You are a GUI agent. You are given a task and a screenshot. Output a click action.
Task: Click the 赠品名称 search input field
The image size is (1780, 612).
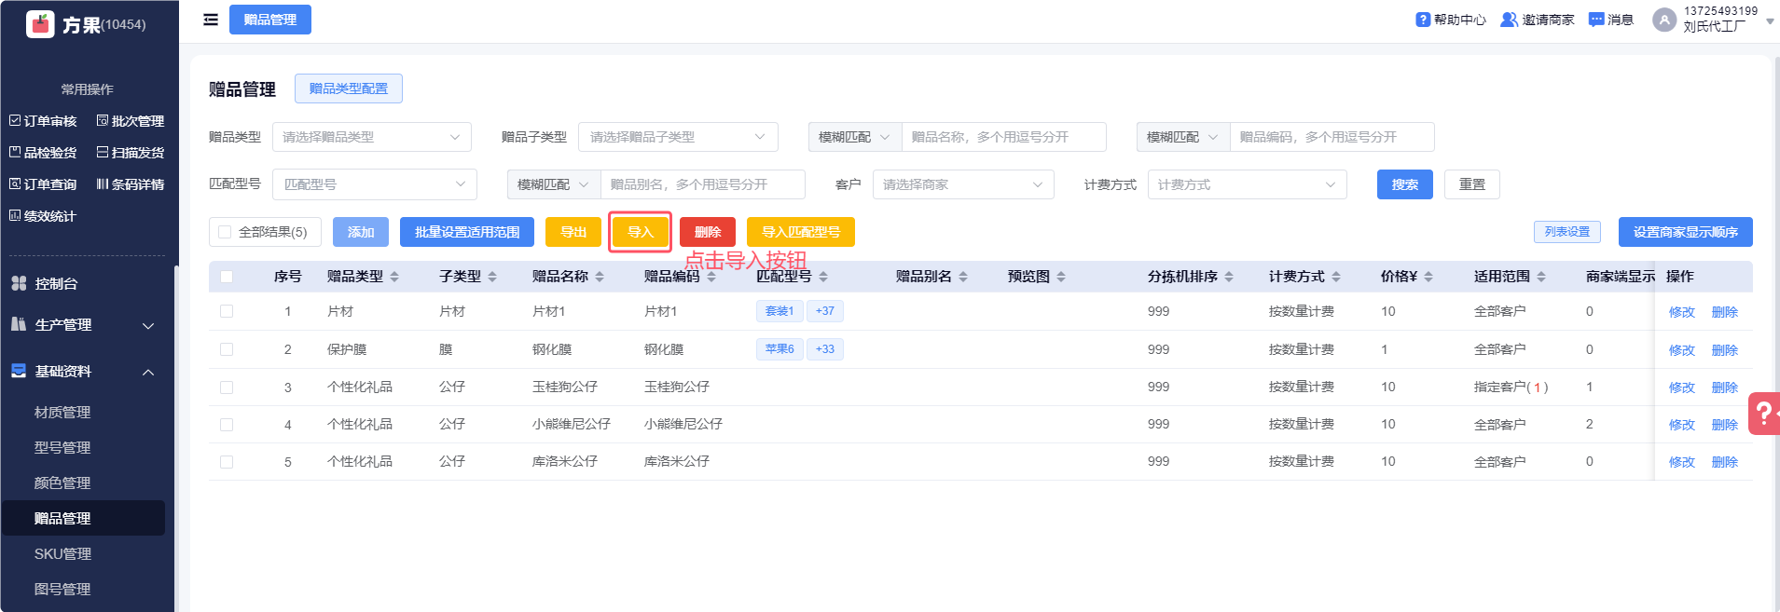(x=1002, y=137)
